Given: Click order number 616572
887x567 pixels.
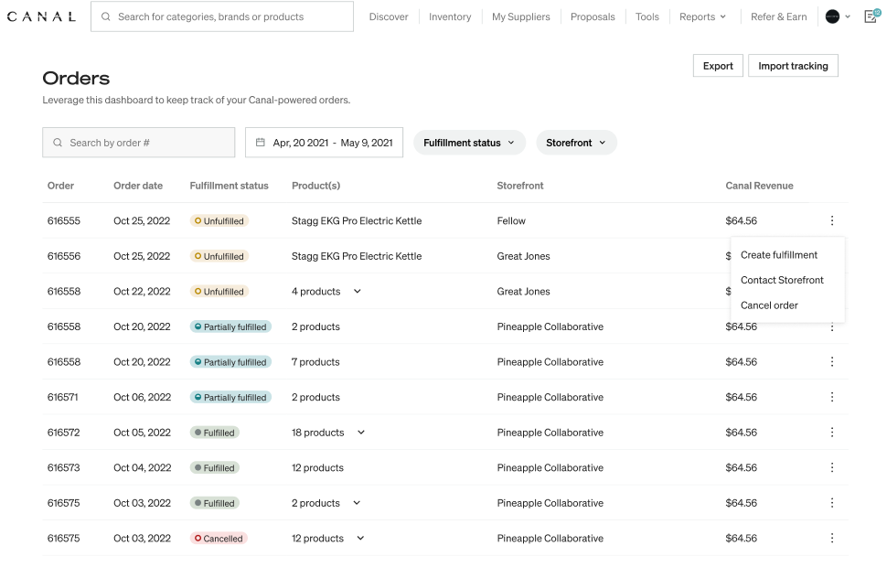Looking at the screenshot, I should point(63,433).
